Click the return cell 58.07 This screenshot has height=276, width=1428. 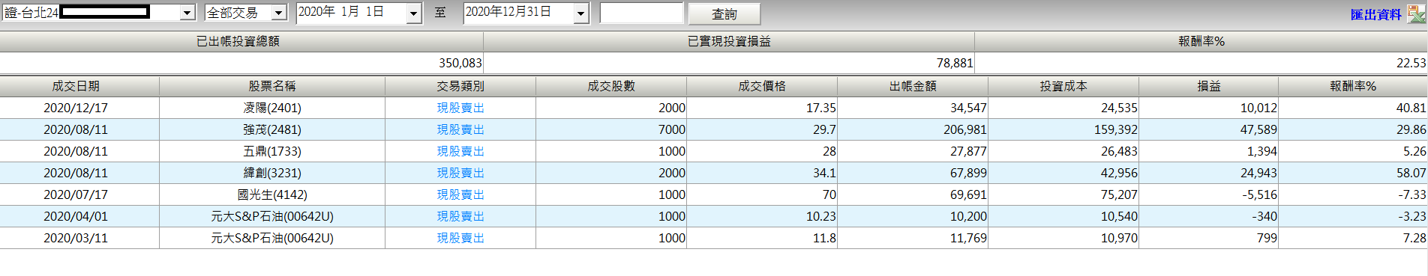click(x=1353, y=173)
